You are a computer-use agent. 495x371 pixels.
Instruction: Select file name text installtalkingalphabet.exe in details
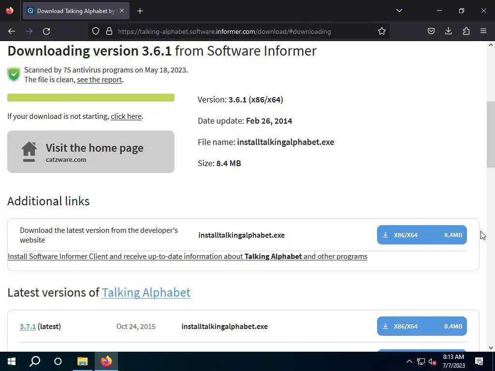click(286, 143)
